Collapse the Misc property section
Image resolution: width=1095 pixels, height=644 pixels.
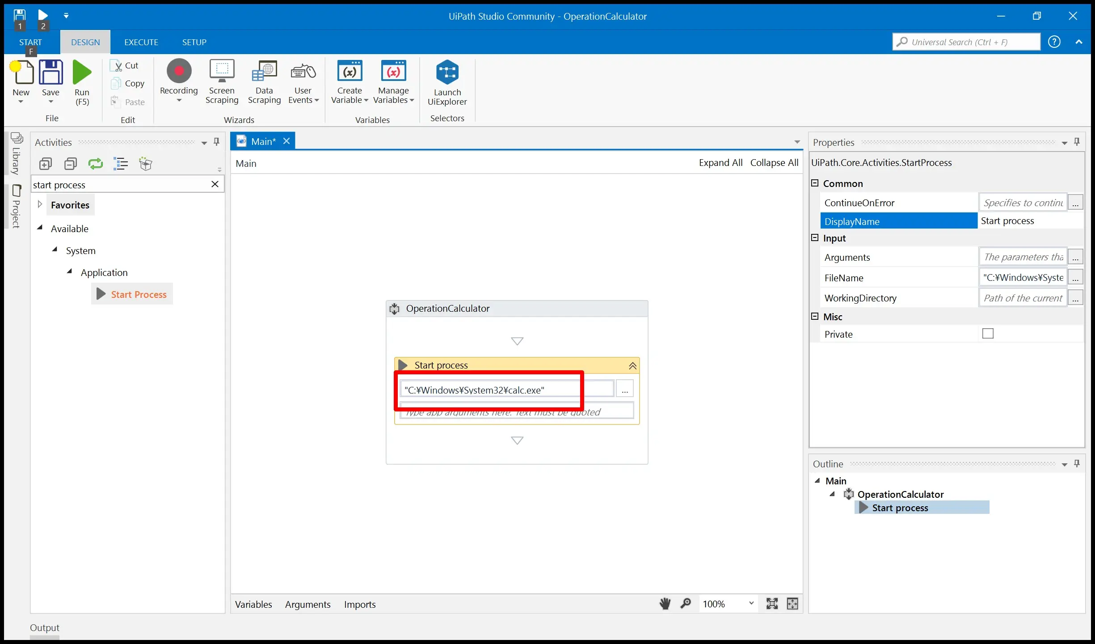pos(815,316)
